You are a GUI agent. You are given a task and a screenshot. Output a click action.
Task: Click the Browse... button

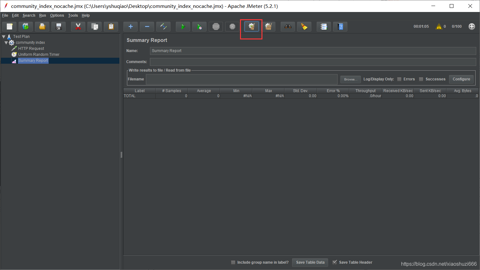pyautogui.click(x=351, y=79)
